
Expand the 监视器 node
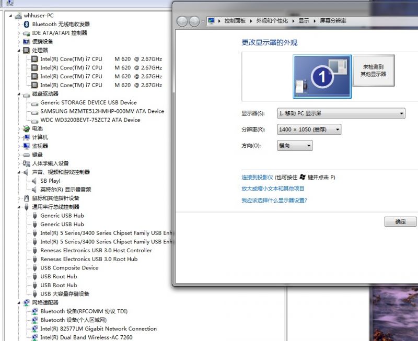(19, 146)
